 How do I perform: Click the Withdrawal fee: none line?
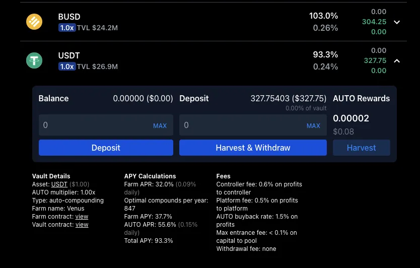click(x=246, y=249)
